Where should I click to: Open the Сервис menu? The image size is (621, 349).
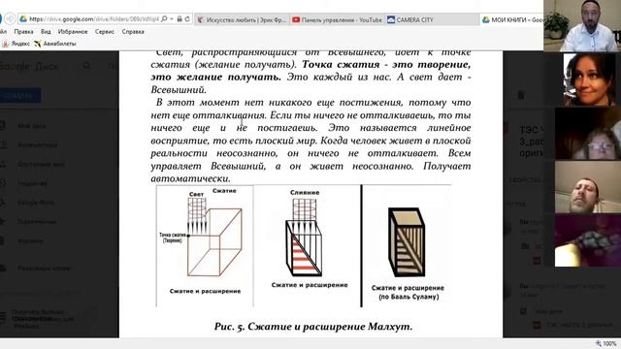[x=104, y=32]
